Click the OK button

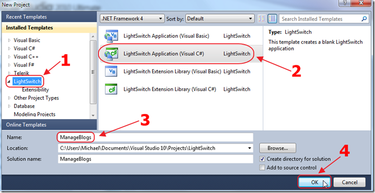(315, 182)
